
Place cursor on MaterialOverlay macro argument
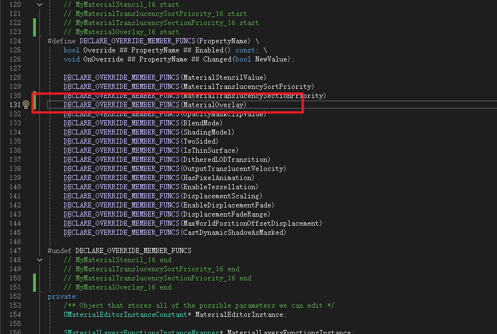pos(213,105)
